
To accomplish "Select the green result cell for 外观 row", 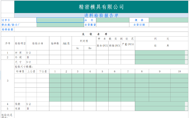I will pos(160,57).
